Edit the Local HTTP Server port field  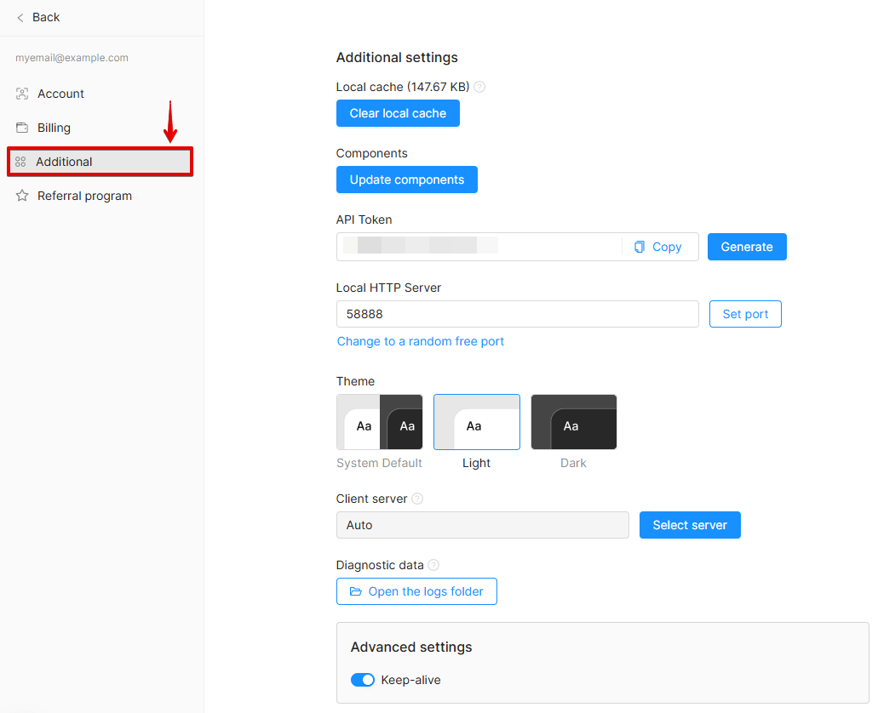[518, 314]
